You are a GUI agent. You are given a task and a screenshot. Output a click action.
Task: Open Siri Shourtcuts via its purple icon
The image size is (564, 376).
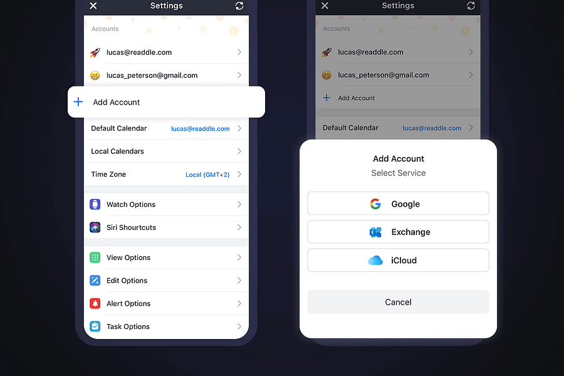click(95, 227)
